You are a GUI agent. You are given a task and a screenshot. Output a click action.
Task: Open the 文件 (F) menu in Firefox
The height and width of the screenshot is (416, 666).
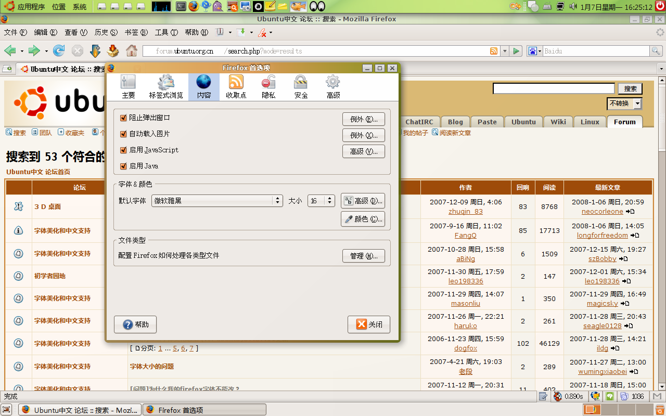[15, 32]
